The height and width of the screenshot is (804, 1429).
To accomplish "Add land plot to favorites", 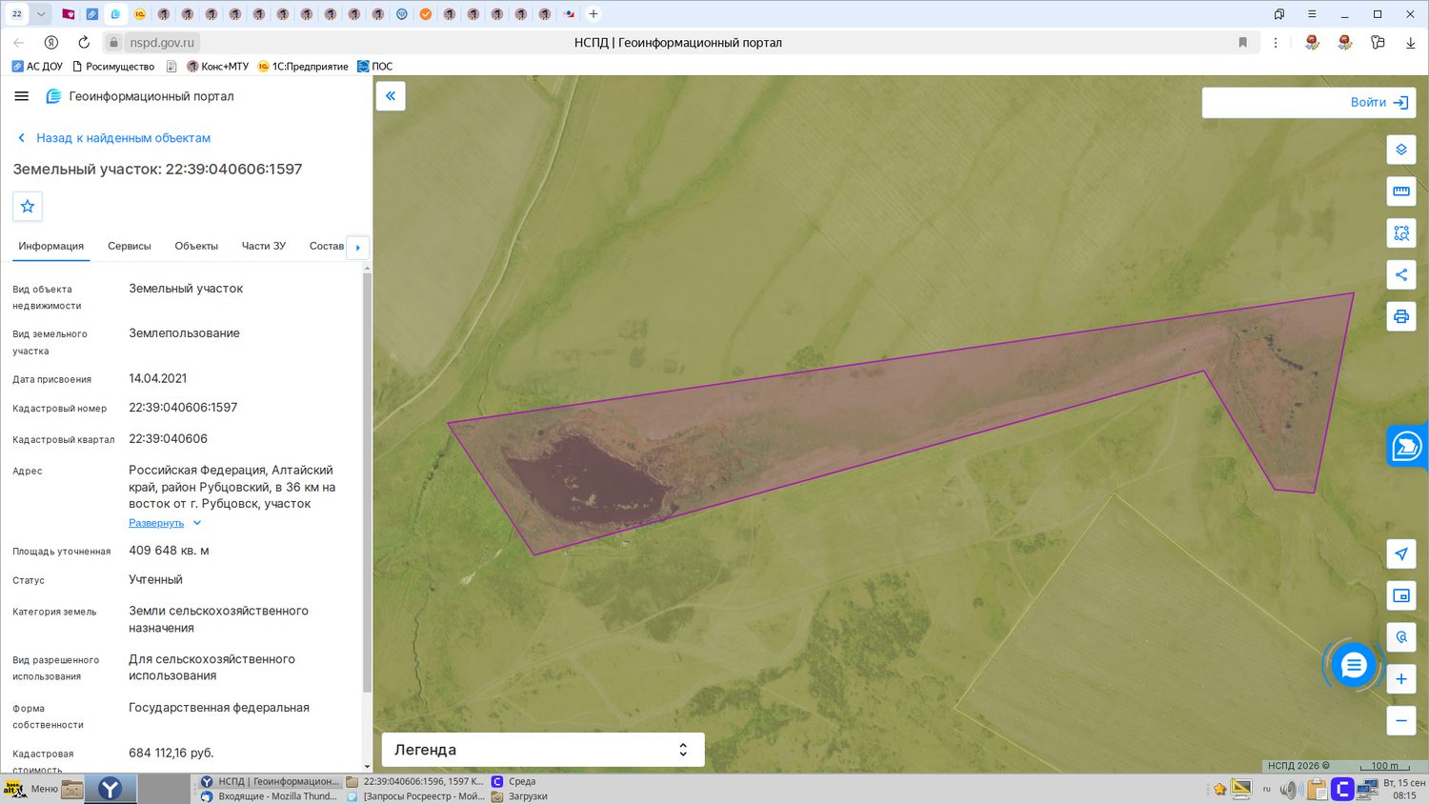I will pyautogui.click(x=28, y=207).
